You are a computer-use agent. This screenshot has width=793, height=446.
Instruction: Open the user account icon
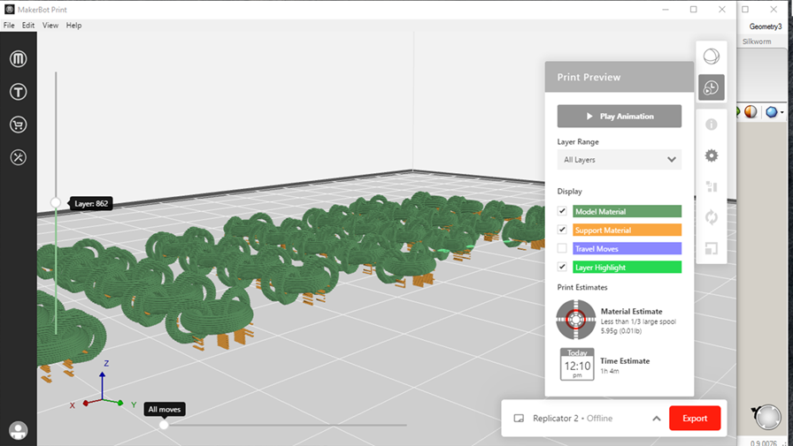click(x=19, y=430)
